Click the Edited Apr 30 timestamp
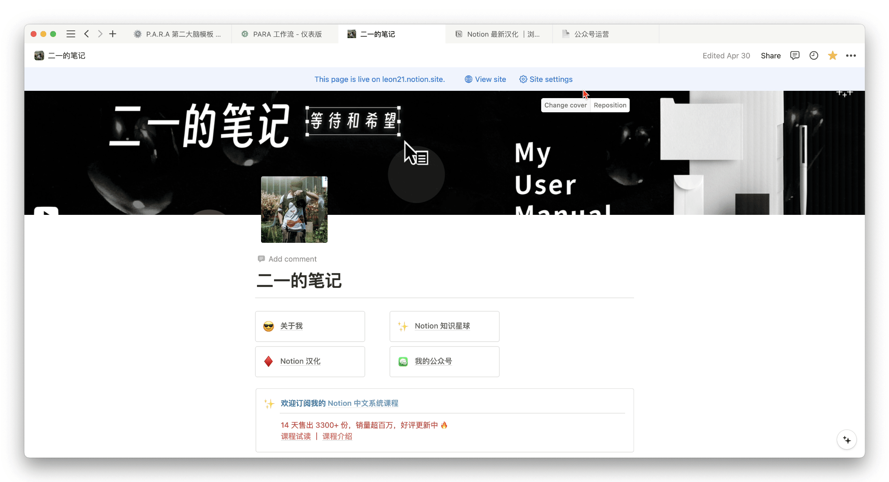 click(726, 56)
